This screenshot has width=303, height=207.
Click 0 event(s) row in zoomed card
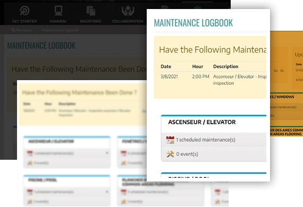click(x=214, y=154)
